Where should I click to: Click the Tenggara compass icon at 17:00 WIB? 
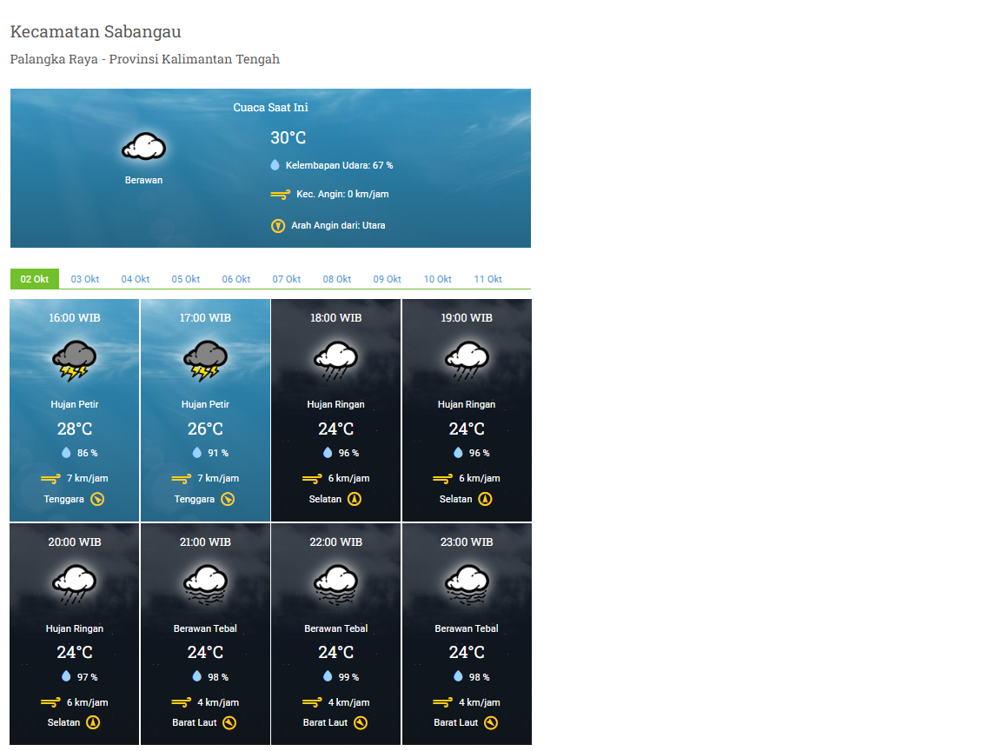coord(228,500)
